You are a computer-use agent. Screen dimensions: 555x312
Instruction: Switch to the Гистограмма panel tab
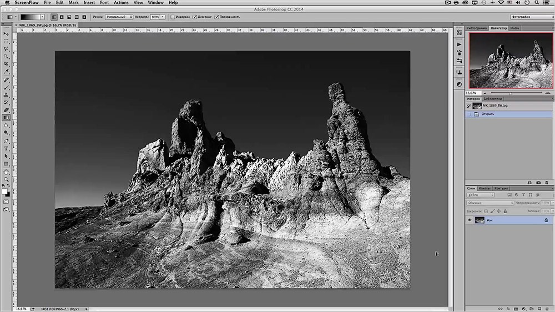point(477,28)
